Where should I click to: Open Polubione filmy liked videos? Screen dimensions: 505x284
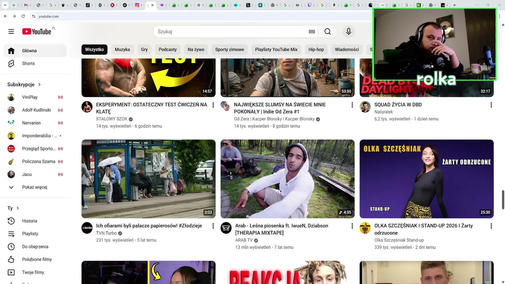pyautogui.click(x=36, y=259)
